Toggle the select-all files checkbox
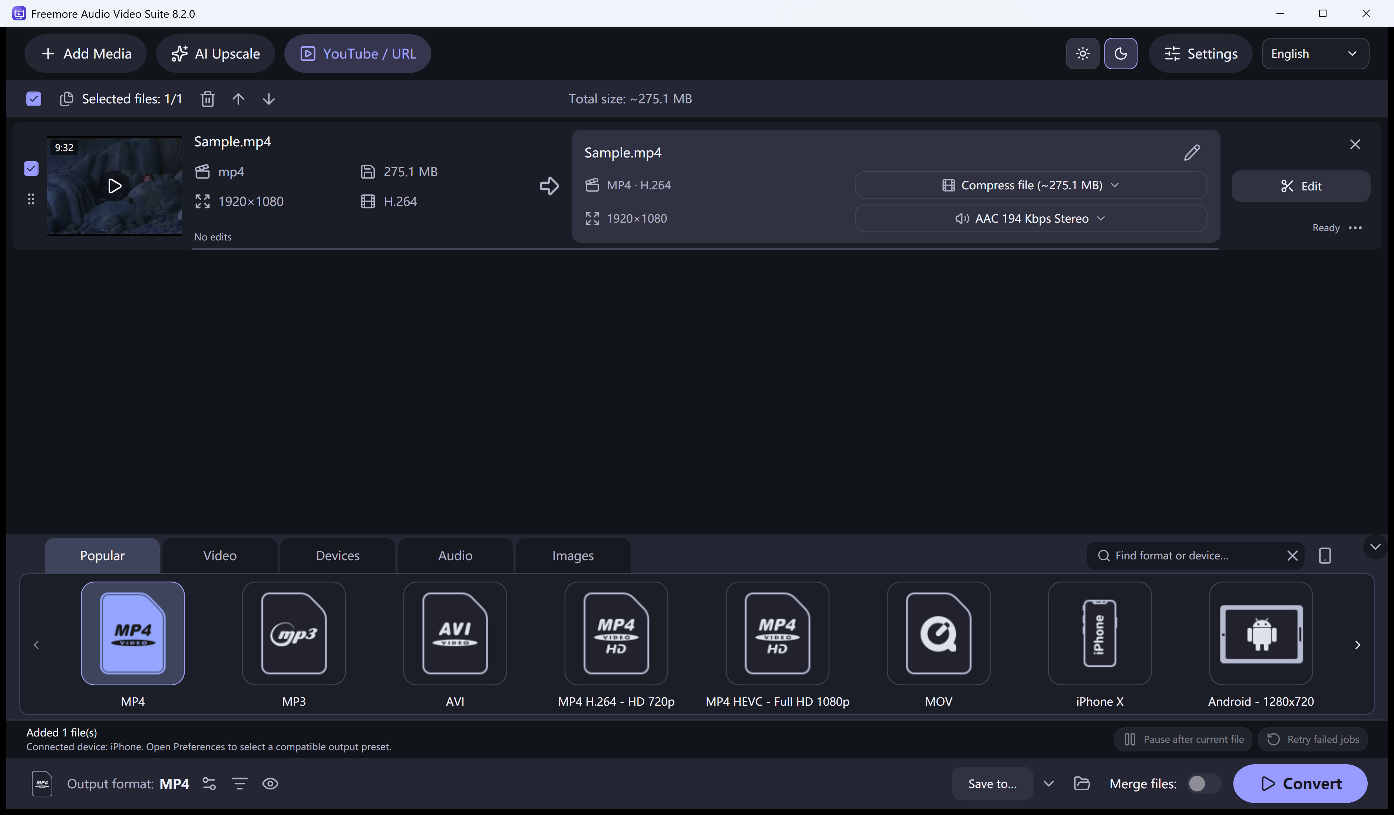1394x815 pixels. (x=34, y=99)
